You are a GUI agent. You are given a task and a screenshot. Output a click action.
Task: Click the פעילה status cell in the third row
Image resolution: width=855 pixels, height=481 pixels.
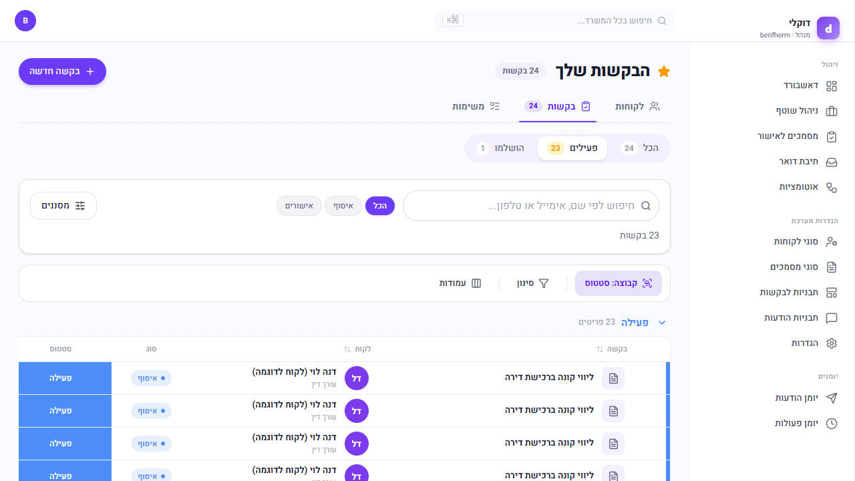[x=65, y=444]
